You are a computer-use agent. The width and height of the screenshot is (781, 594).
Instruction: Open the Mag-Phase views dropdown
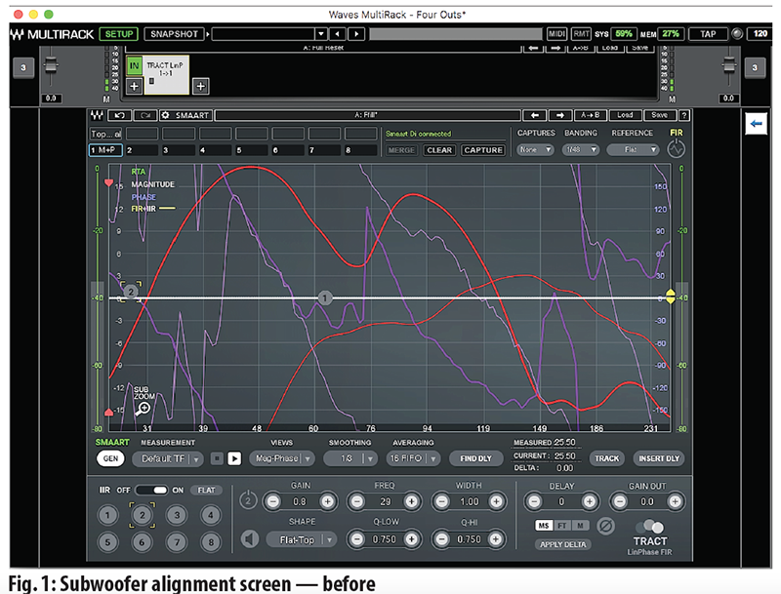pyautogui.click(x=282, y=458)
